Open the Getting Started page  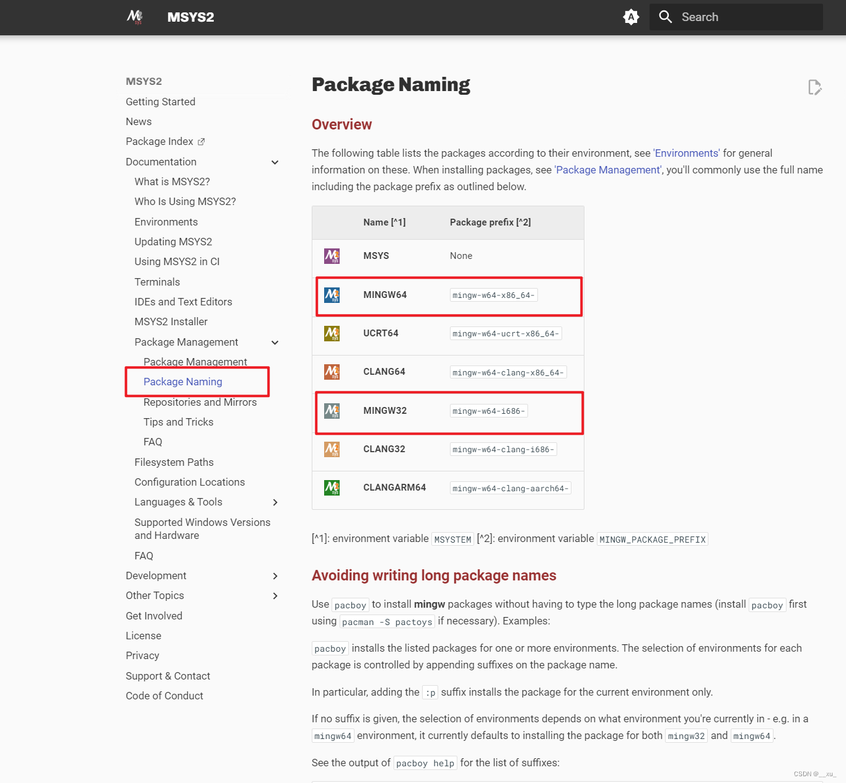(161, 102)
